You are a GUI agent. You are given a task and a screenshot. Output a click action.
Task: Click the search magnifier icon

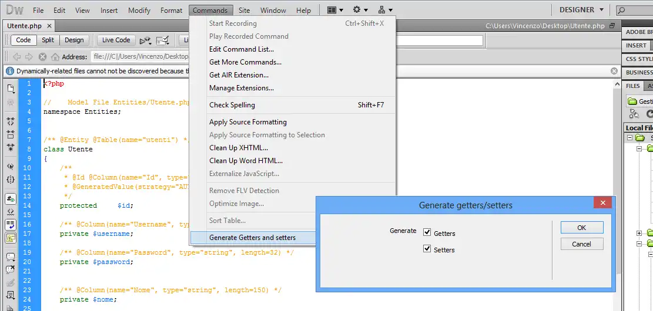(622, 10)
